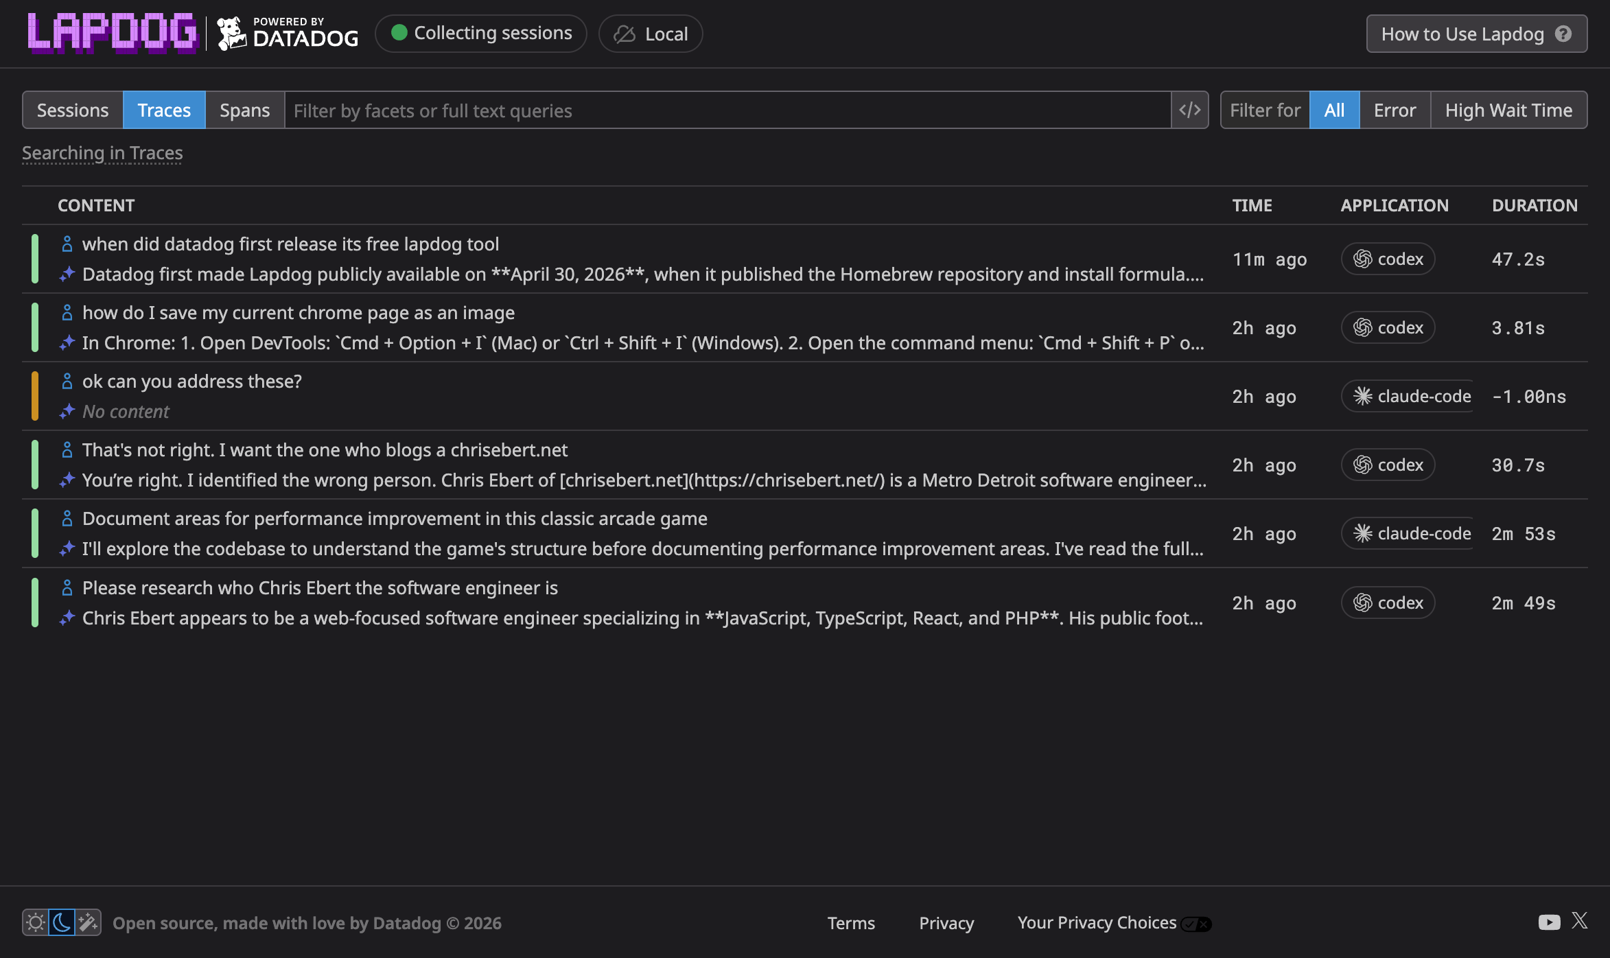Filter for High Wait Time traces
1610x958 pixels.
(1508, 110)
